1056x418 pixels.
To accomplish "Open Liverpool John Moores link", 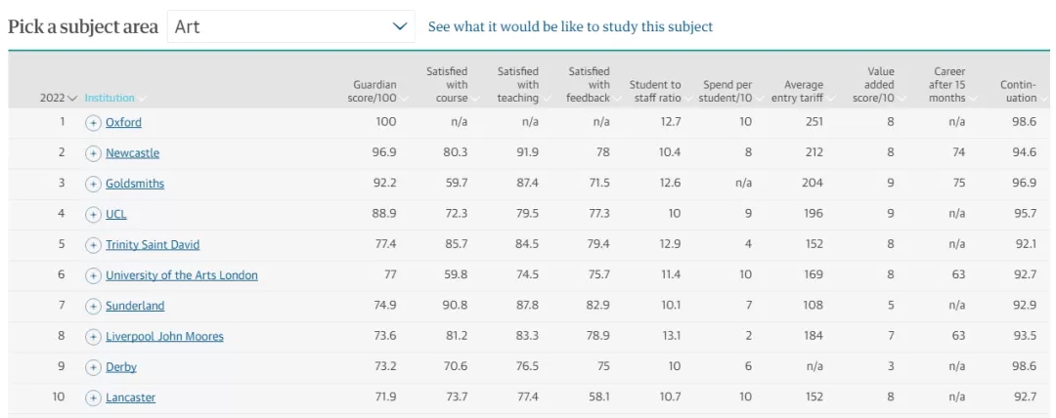I will 164,337.
